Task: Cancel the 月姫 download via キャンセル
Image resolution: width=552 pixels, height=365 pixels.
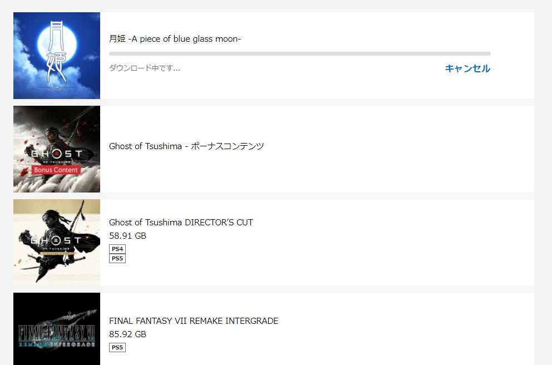Action: tap(467, 68)
